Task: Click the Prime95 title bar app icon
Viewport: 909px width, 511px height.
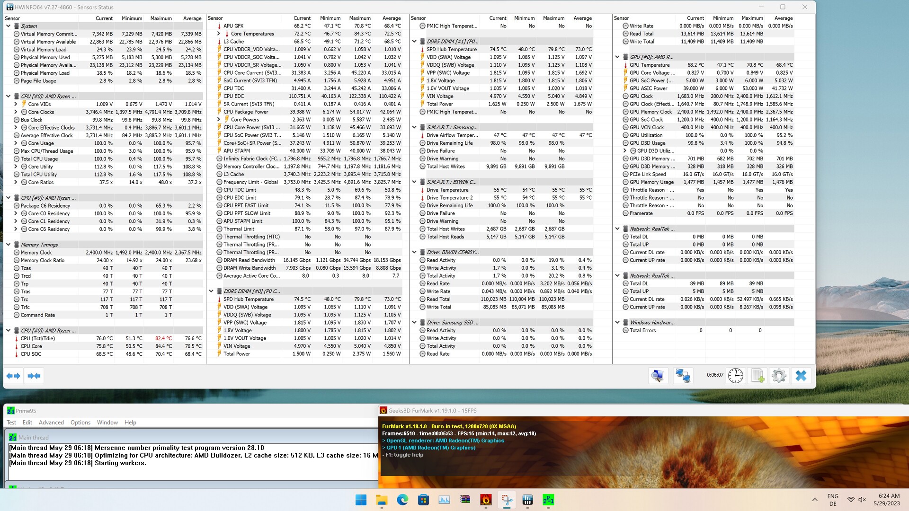Action: [10, 411]
